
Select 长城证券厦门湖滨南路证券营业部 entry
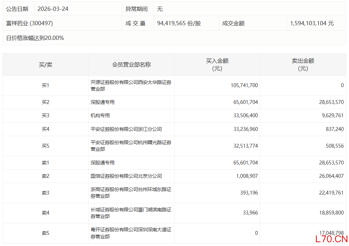(131, 213)
